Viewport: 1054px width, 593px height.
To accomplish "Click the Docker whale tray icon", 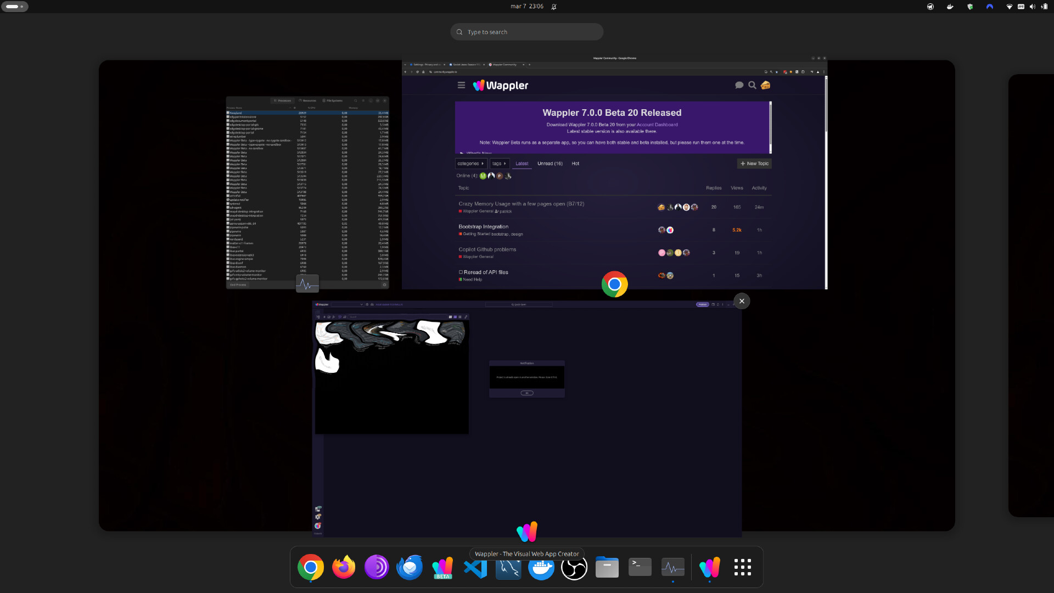I will click(x=950, y=7).
